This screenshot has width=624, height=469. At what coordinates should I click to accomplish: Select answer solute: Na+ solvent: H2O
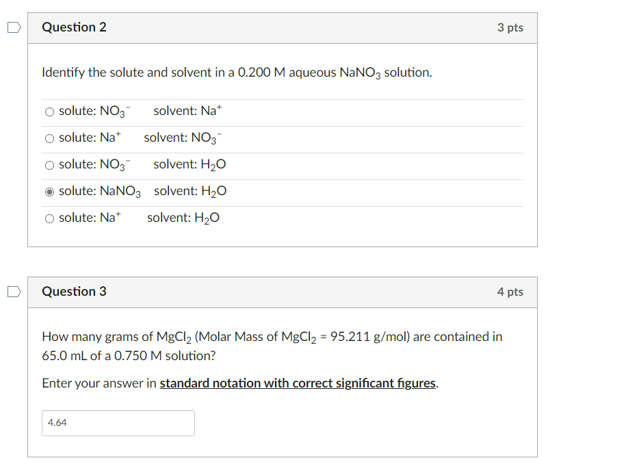coord(49,218)
